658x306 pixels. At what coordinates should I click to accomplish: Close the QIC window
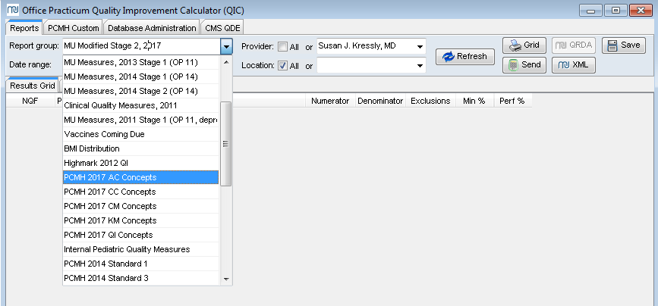point(641,11)
